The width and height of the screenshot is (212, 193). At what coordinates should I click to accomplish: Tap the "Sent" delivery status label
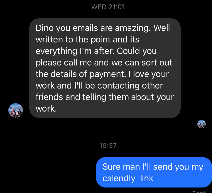199,192
